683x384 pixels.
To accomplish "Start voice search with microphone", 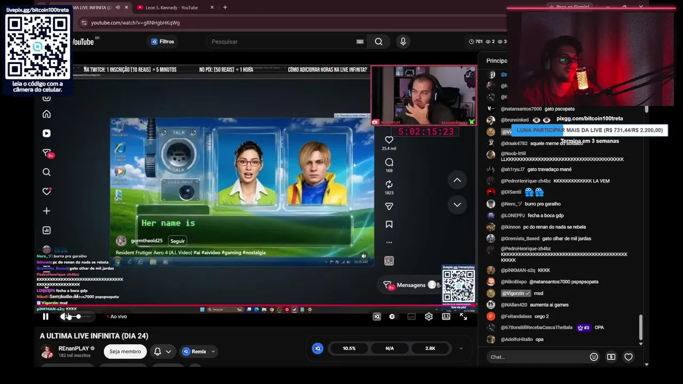I will tap(403, 42).
